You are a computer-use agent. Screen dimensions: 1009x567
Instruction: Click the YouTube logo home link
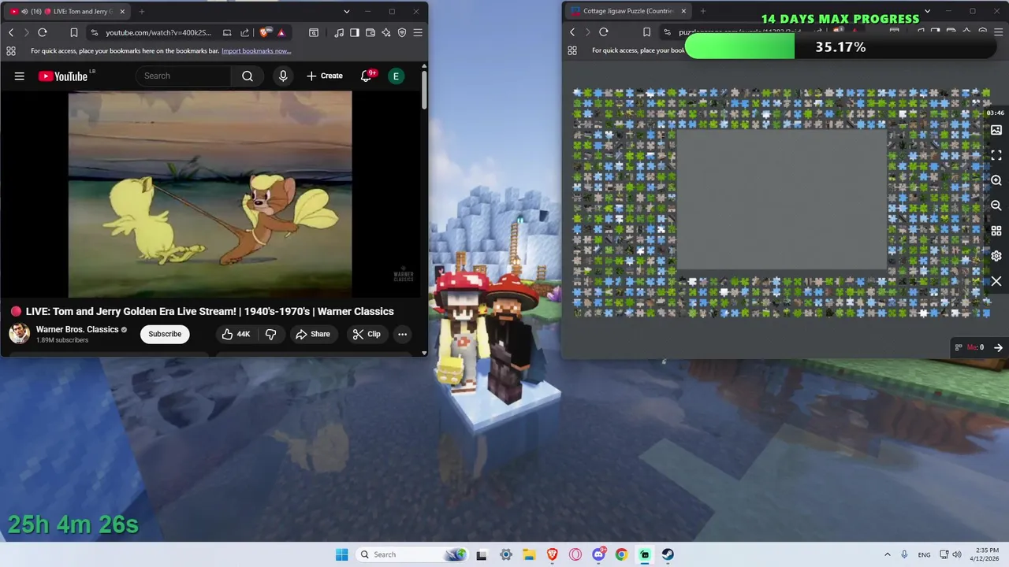pyautogui.click(x=63, y=76)
